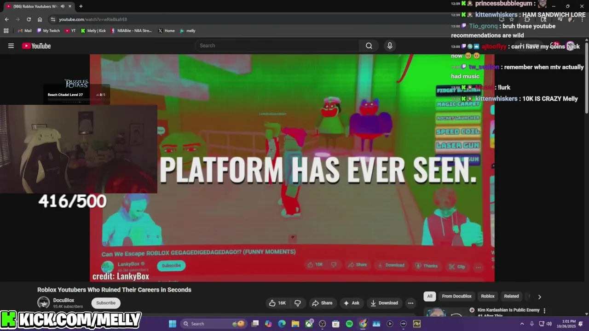589x331 pixels.
Task: Open the NBABite bookmark
Action: click(x=131, y=31)
